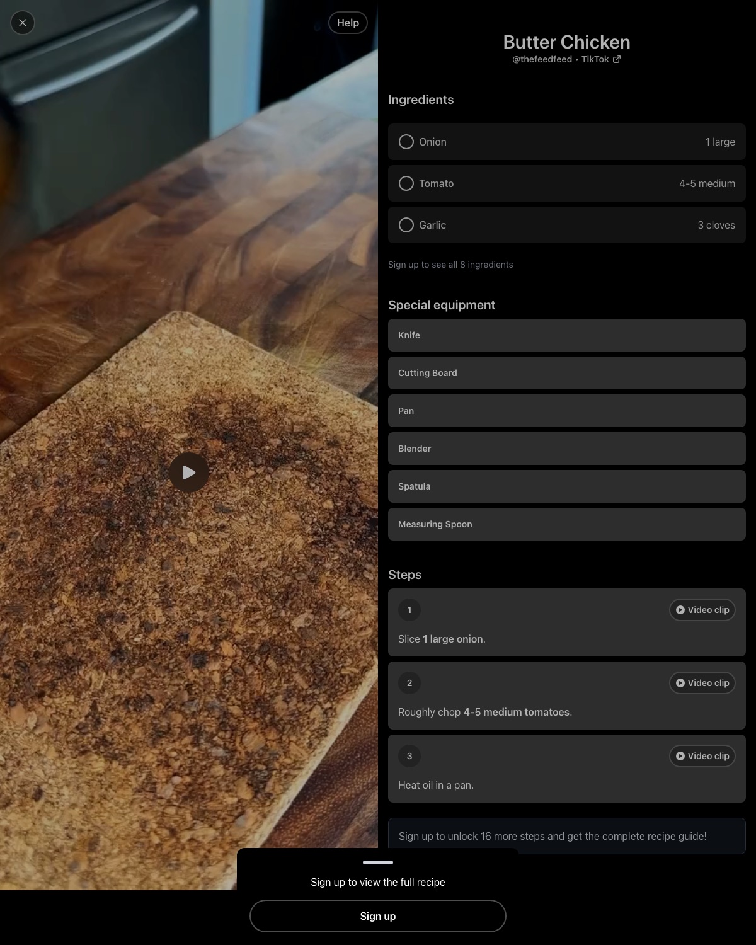The width and height of the screenshot is (756, 945).
Task: Click the Steps section heading
Action: [404, 575]
